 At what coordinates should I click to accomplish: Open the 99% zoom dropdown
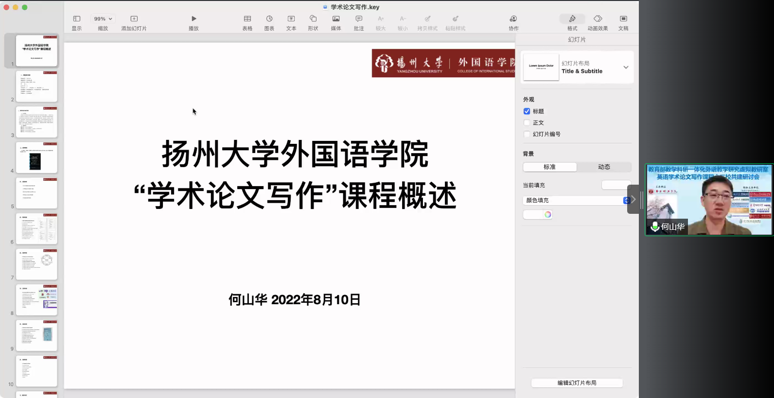tap(103, 19)
